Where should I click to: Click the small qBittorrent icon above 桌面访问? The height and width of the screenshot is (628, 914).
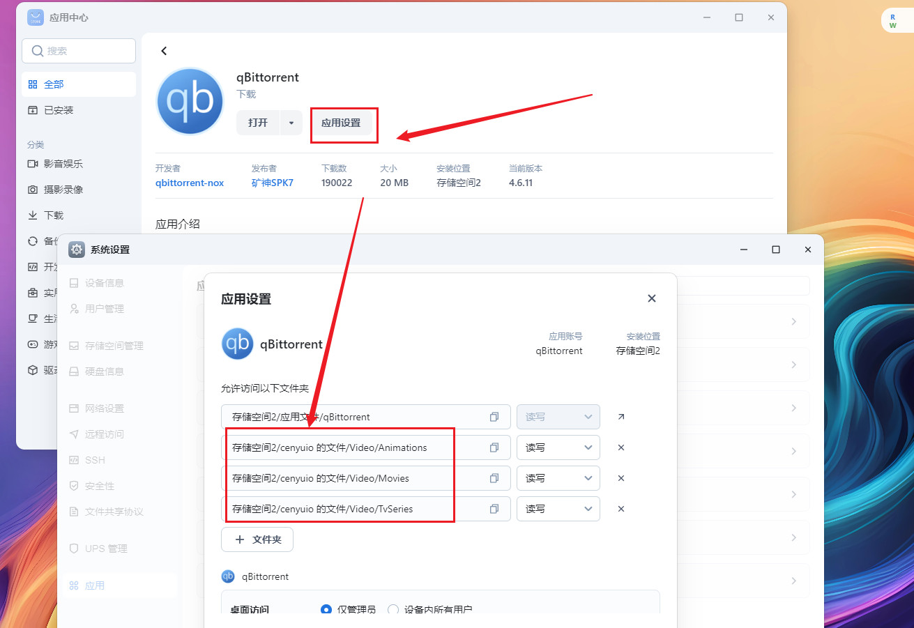(228, 576)
